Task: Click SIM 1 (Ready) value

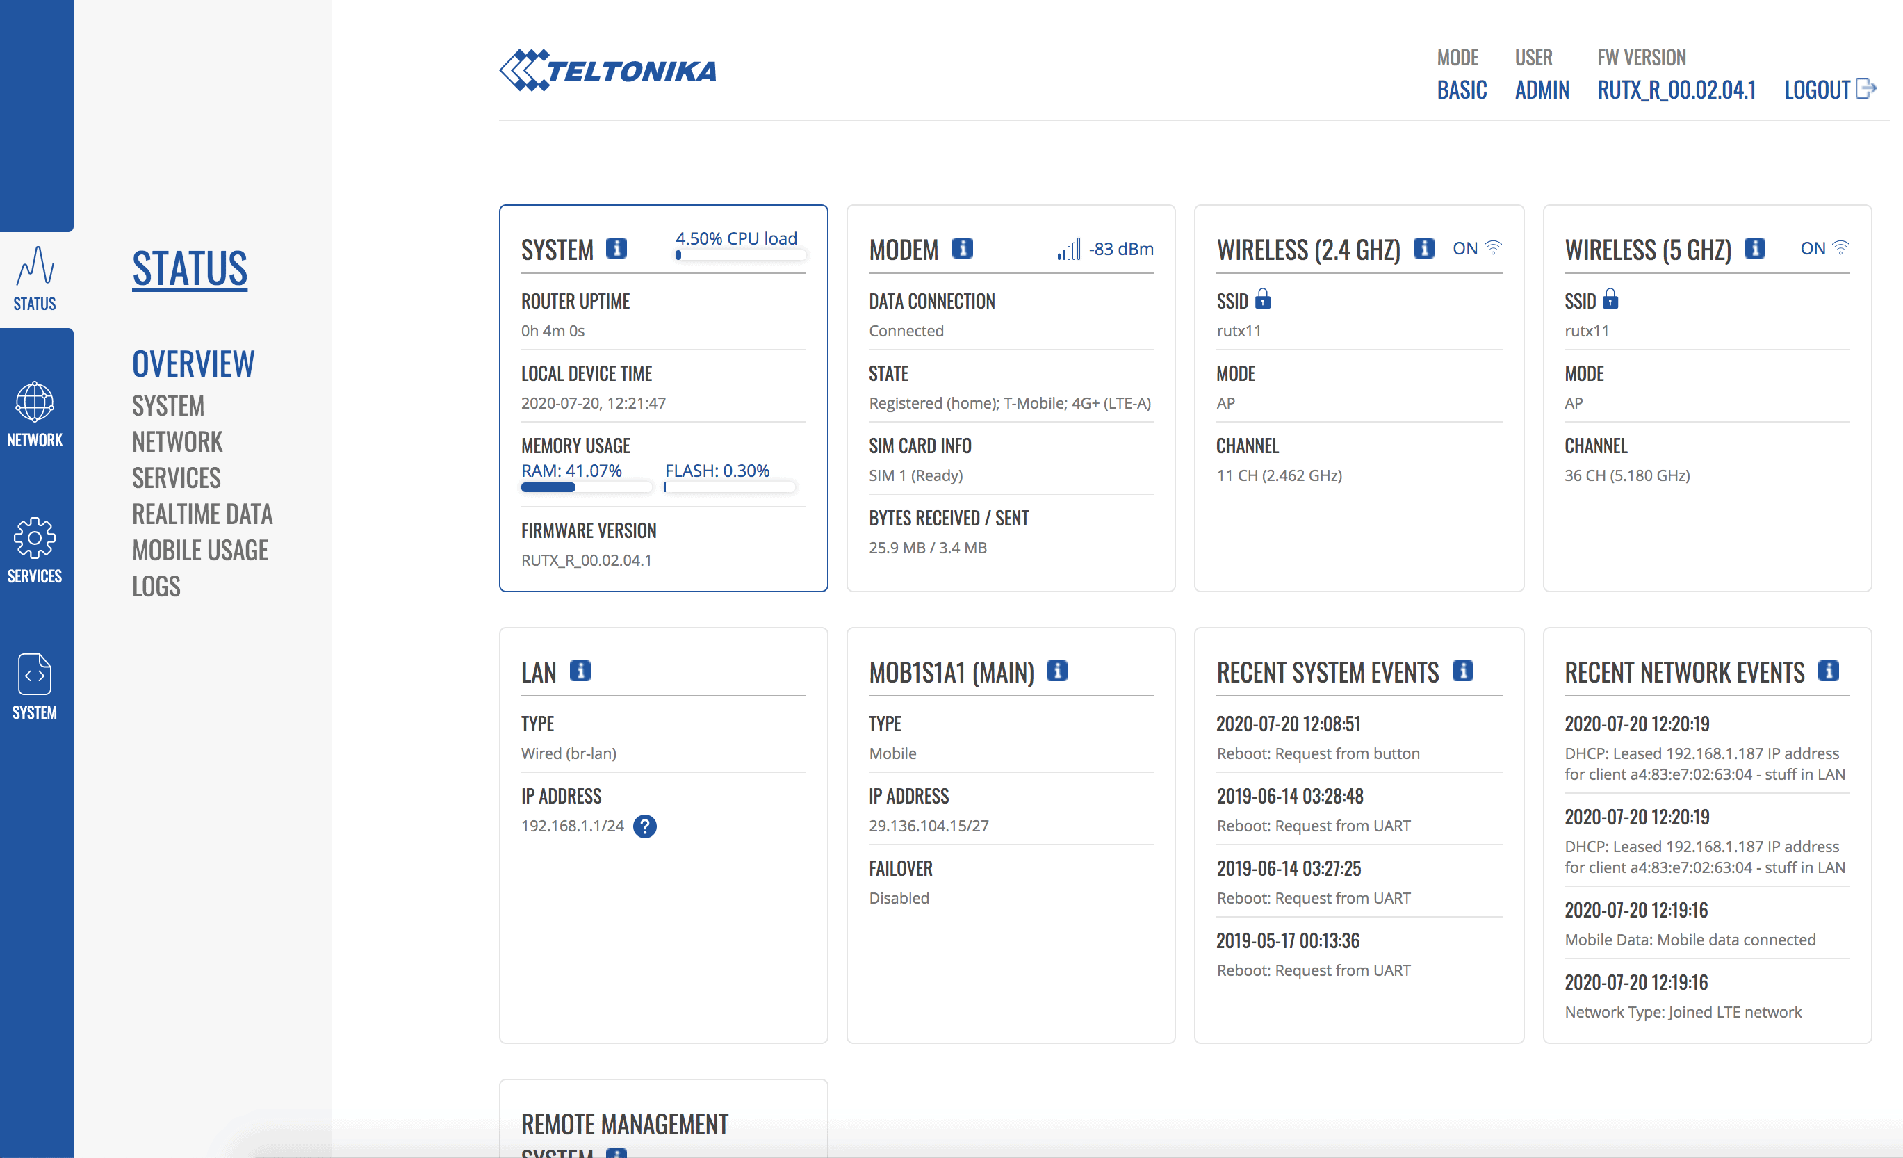Action: pos(916,475)
